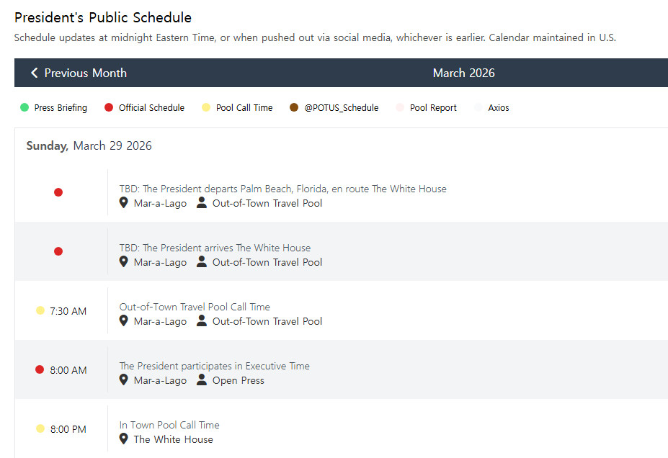Click location pin icon in Palm Beach departure row
668x458 pixels.
click(124, 203)
